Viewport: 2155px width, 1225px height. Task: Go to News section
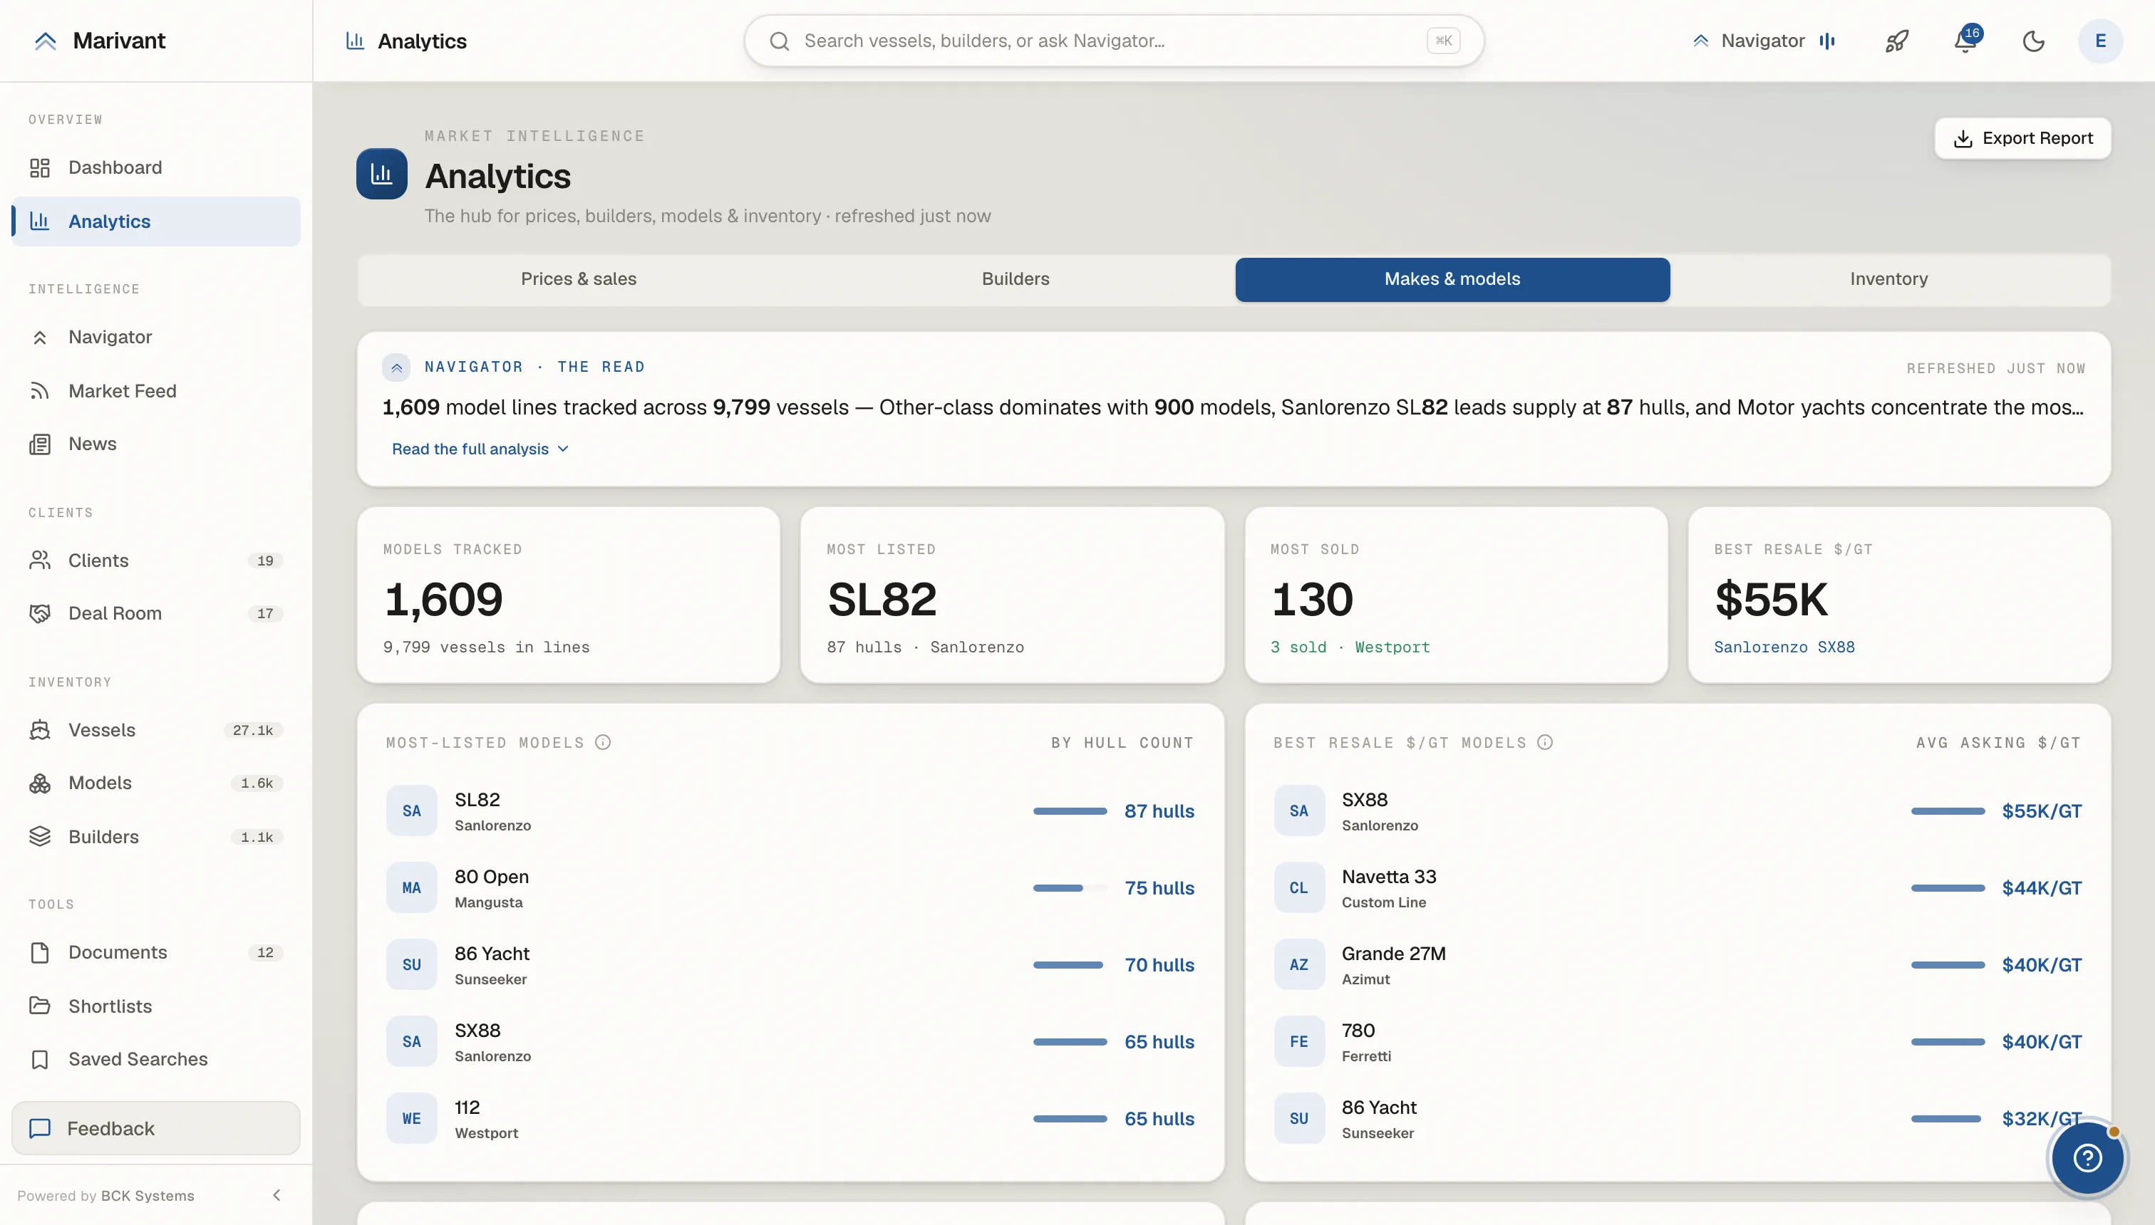click(156, 444)
